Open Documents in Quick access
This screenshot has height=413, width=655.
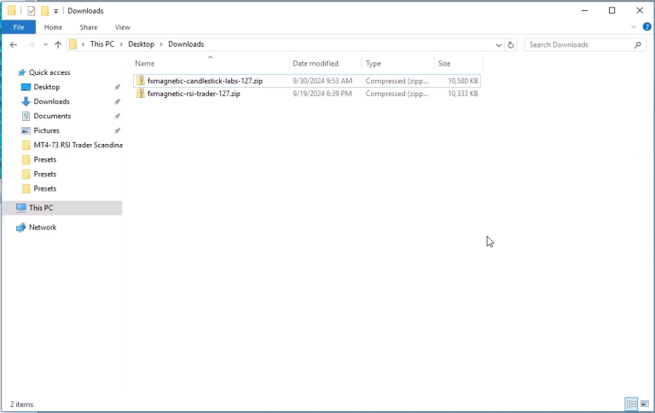(52, 116)
